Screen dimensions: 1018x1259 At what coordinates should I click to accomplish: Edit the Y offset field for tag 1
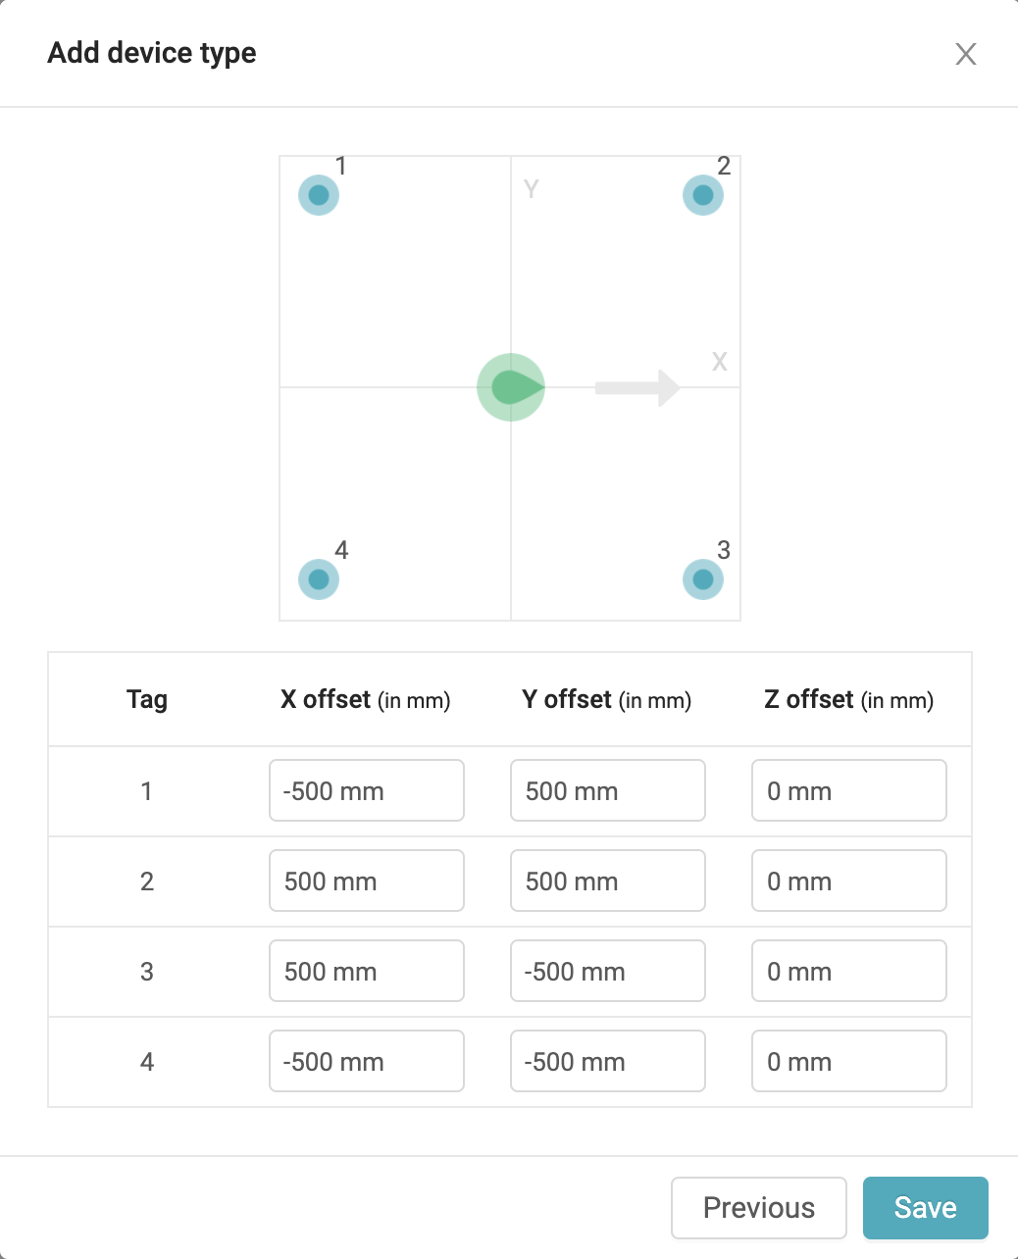[x=607, y=790]
